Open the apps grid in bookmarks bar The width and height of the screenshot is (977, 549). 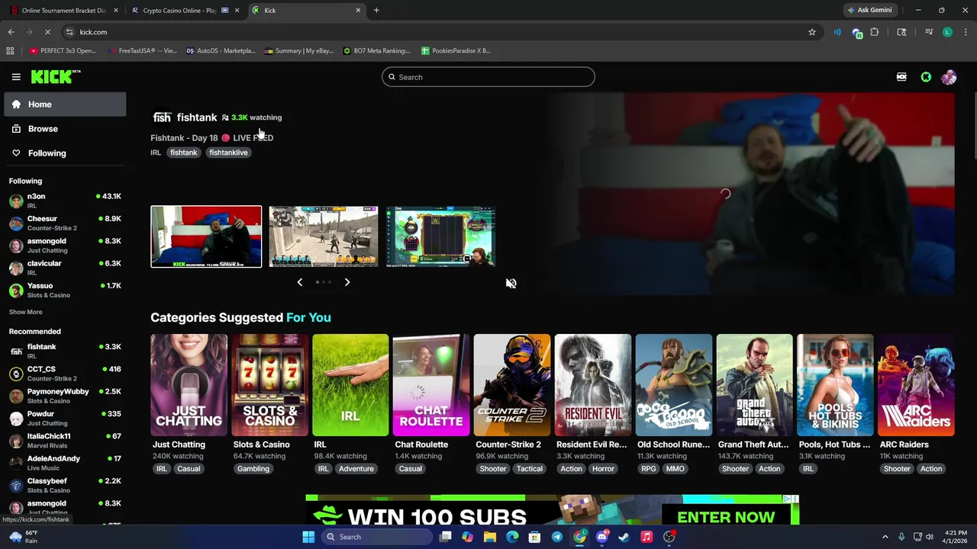pyautogui.click(x=10, y=51)
